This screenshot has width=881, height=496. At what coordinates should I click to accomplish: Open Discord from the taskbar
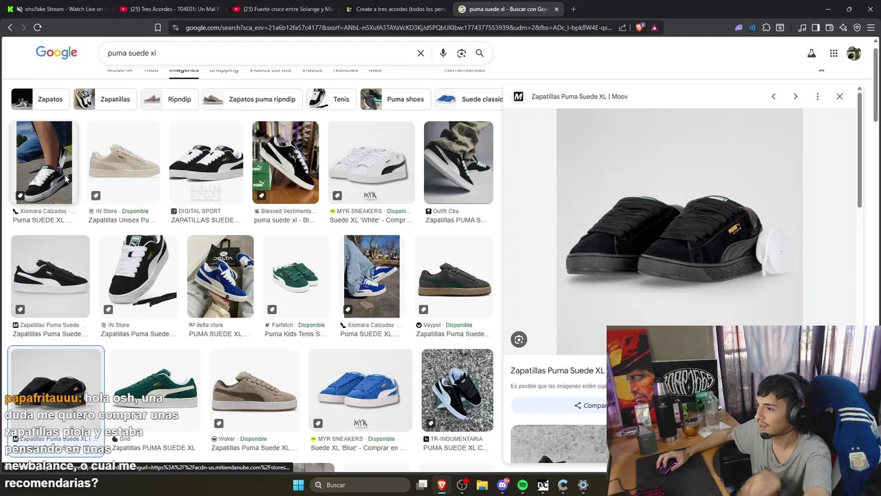502,485
